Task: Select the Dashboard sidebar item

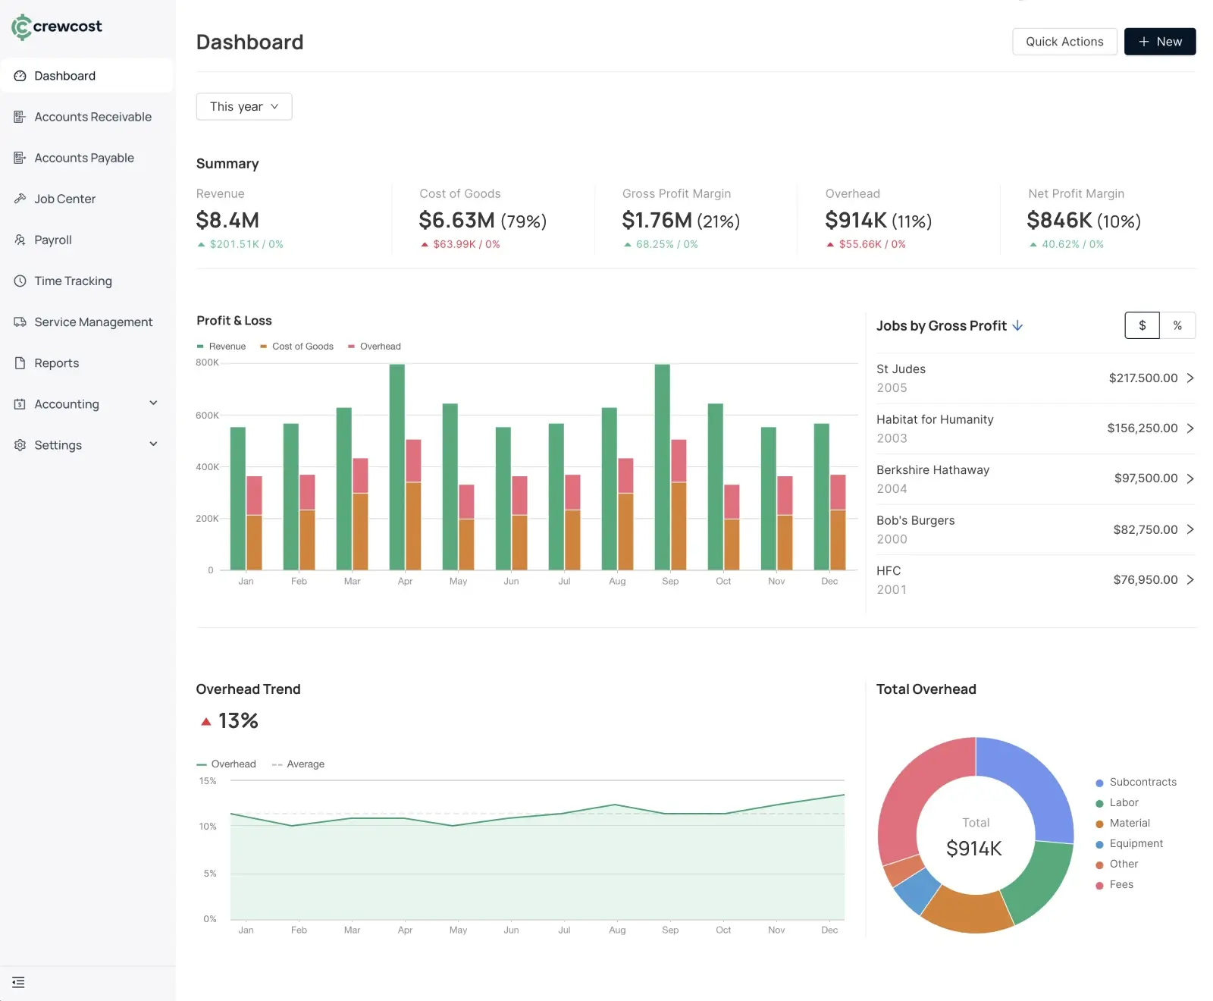Action: point(64,75)
